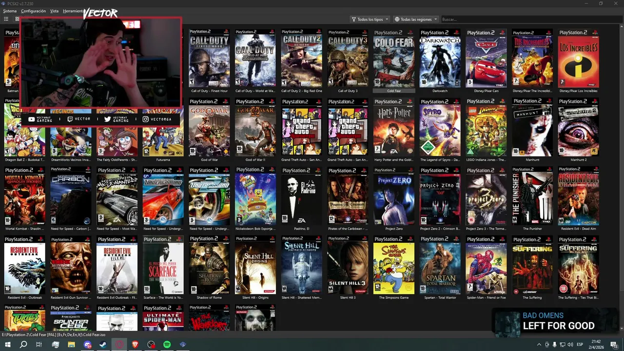624x351 pixels.
Task: Open the Vista menu
Action: tap(54, 11)
